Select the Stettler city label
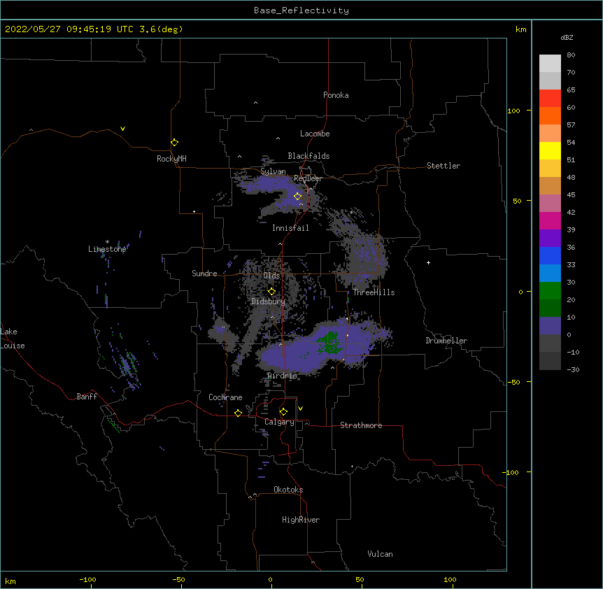This screenshot has width=603, height=589. coord(444,166)
